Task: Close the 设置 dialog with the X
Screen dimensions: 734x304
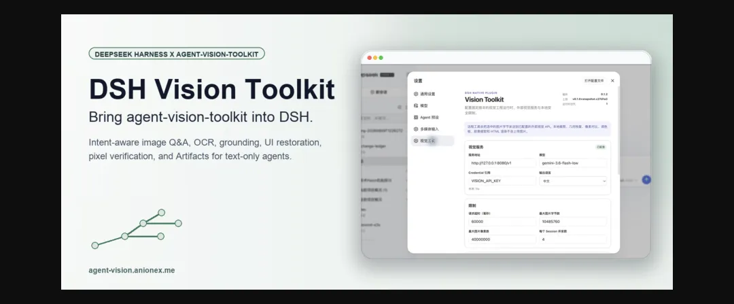Action: tap(613, 80)
